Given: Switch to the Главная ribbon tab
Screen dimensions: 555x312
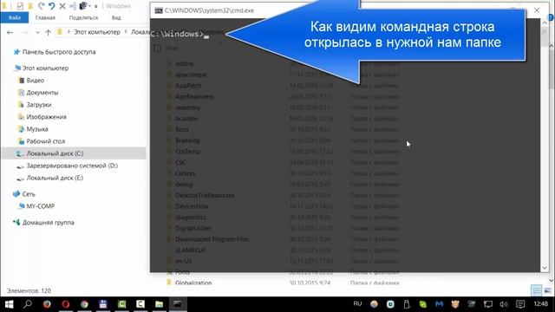Looking at the screenshot, I should 45,17.
